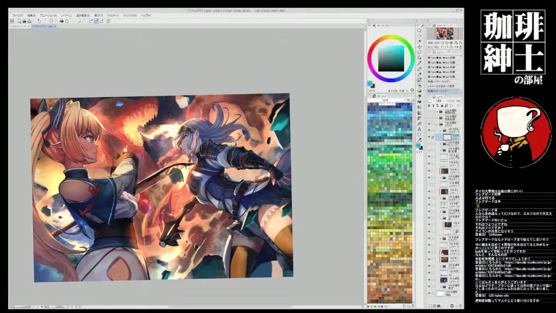Image resolution: width=556 pixels, height=313 pixels.
Task: Toggle the Lock Layer icon in layer panel
Action: (x=442, y=105)
